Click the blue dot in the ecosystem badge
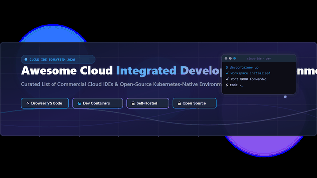Viewport: 317px width, 178px height. pyautogui.click(x=26, y=59)
